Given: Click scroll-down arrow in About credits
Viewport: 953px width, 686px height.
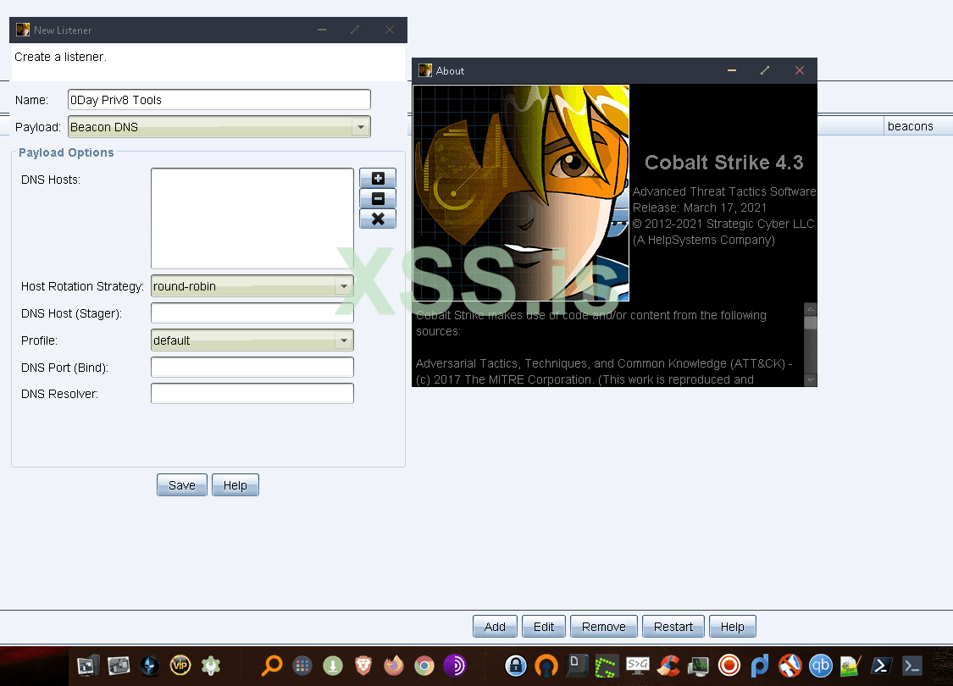Looking at the screenshot, I should point(810,379).
